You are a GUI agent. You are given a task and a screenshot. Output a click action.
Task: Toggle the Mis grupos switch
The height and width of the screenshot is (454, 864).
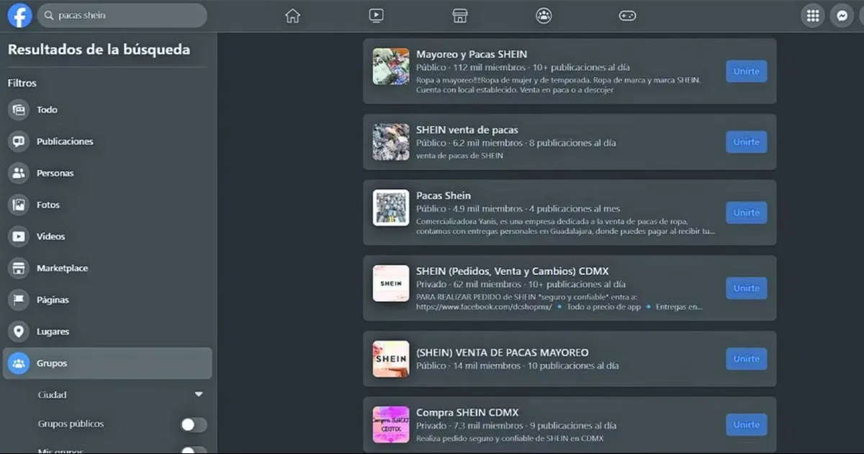coord(193,450)
